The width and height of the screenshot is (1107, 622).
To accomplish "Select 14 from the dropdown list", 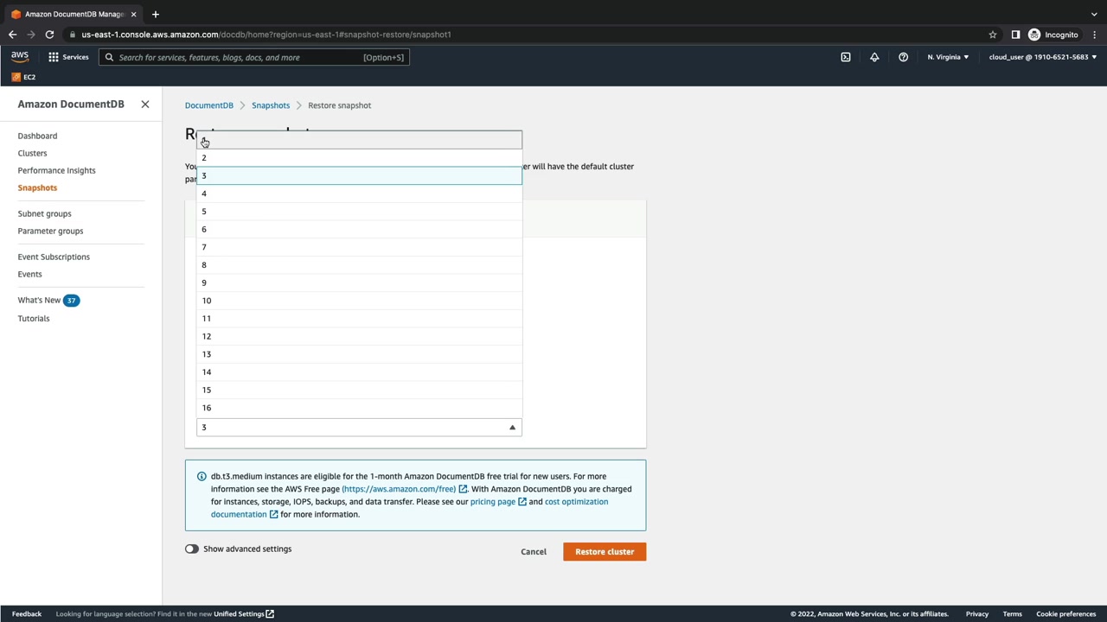I will click(359, 372).
